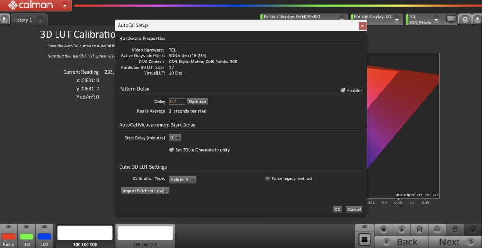
Task: Click the stop measurement icon
Action: coord(383,230)
